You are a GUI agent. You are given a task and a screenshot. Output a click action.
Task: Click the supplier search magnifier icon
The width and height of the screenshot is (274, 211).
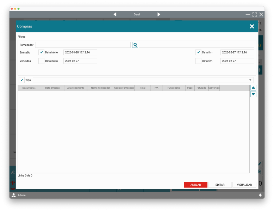click(x=135, y=45)
